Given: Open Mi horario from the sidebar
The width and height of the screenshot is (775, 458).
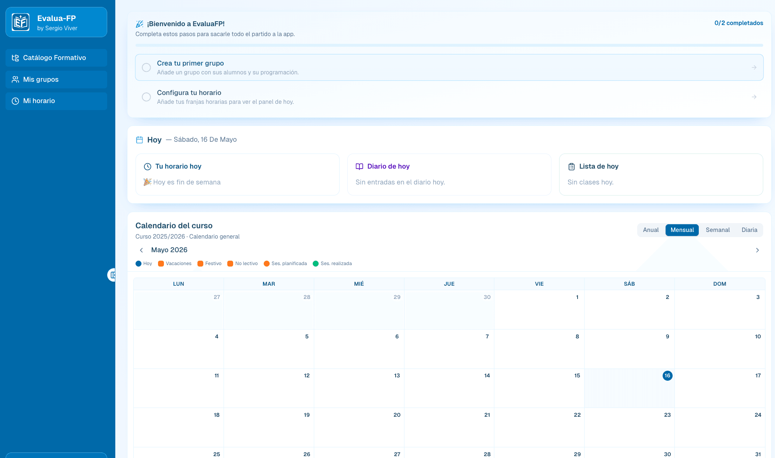Looking at the screenshot, I should [56, 101].
